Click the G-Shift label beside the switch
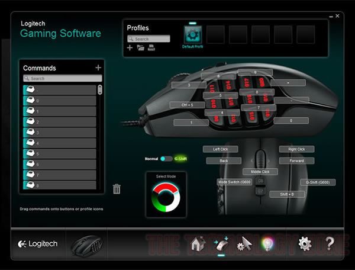The image size is (355, 270). coord(180,159)
